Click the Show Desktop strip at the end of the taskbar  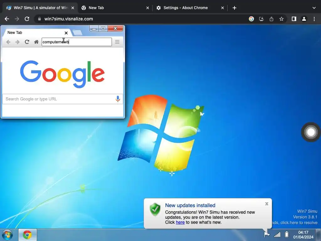pos(318,235)
